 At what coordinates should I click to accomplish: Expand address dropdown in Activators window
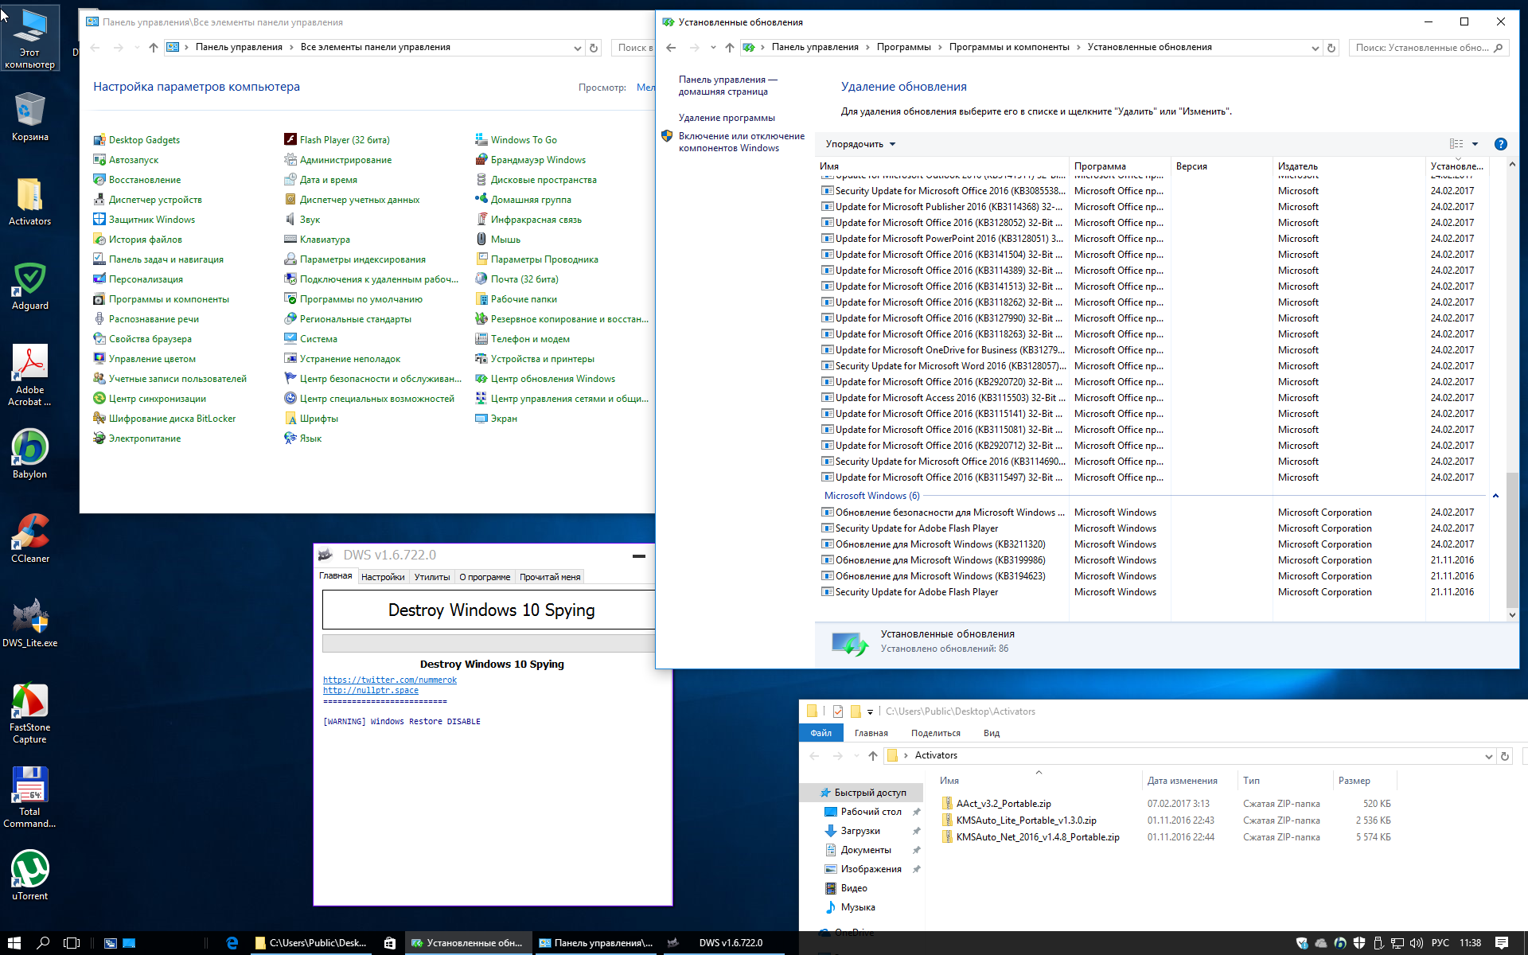pyautogui.click(x=1488, y=756)
